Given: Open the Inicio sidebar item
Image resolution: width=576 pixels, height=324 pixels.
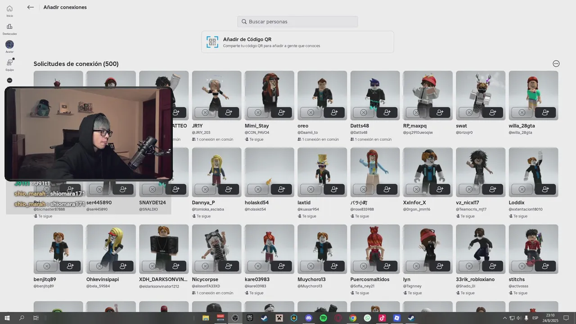Looking at the screenshot, I should tap(9, 11).
